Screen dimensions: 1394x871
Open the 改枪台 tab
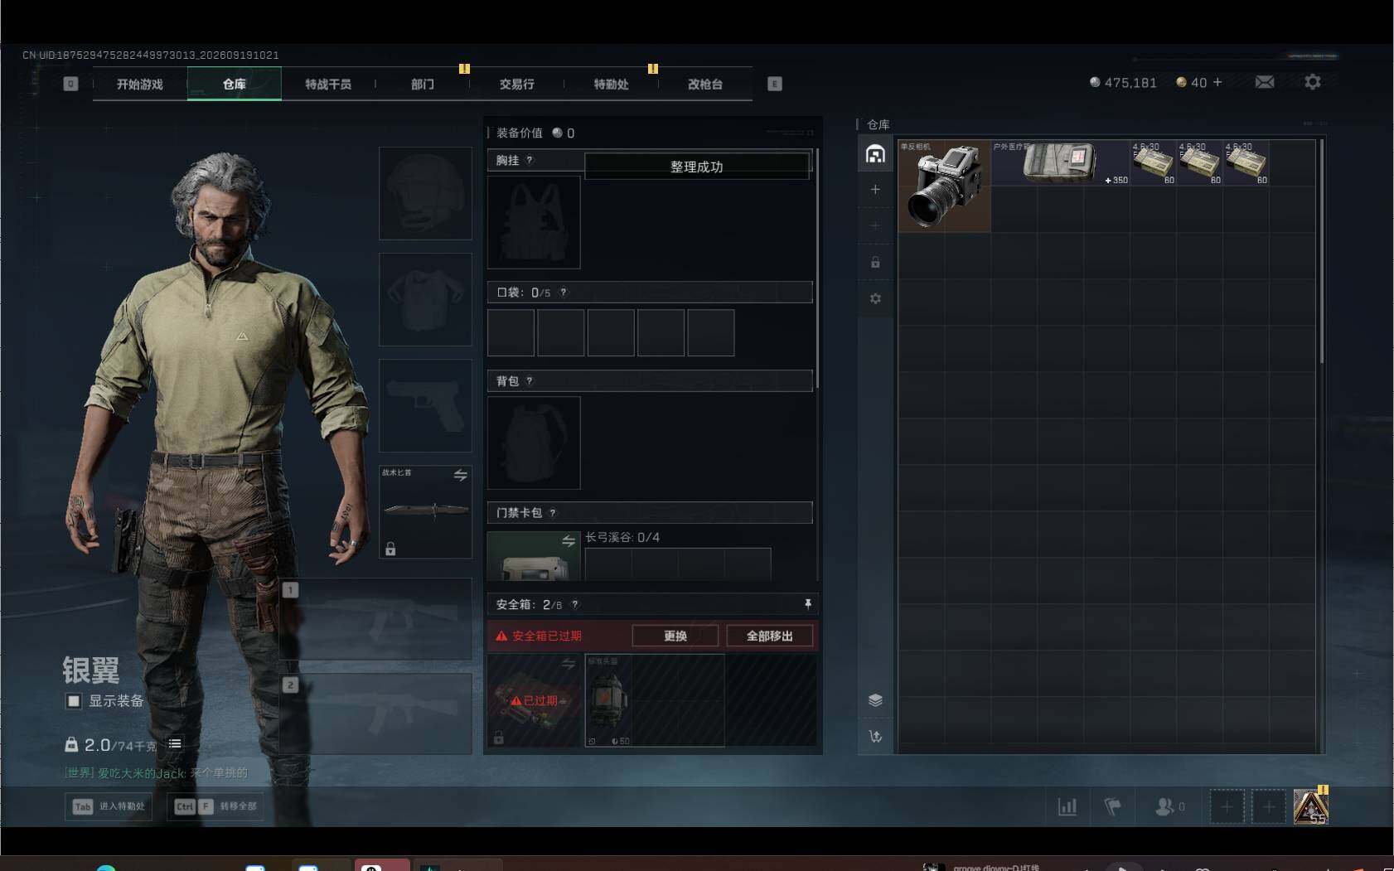click(705, 85)
